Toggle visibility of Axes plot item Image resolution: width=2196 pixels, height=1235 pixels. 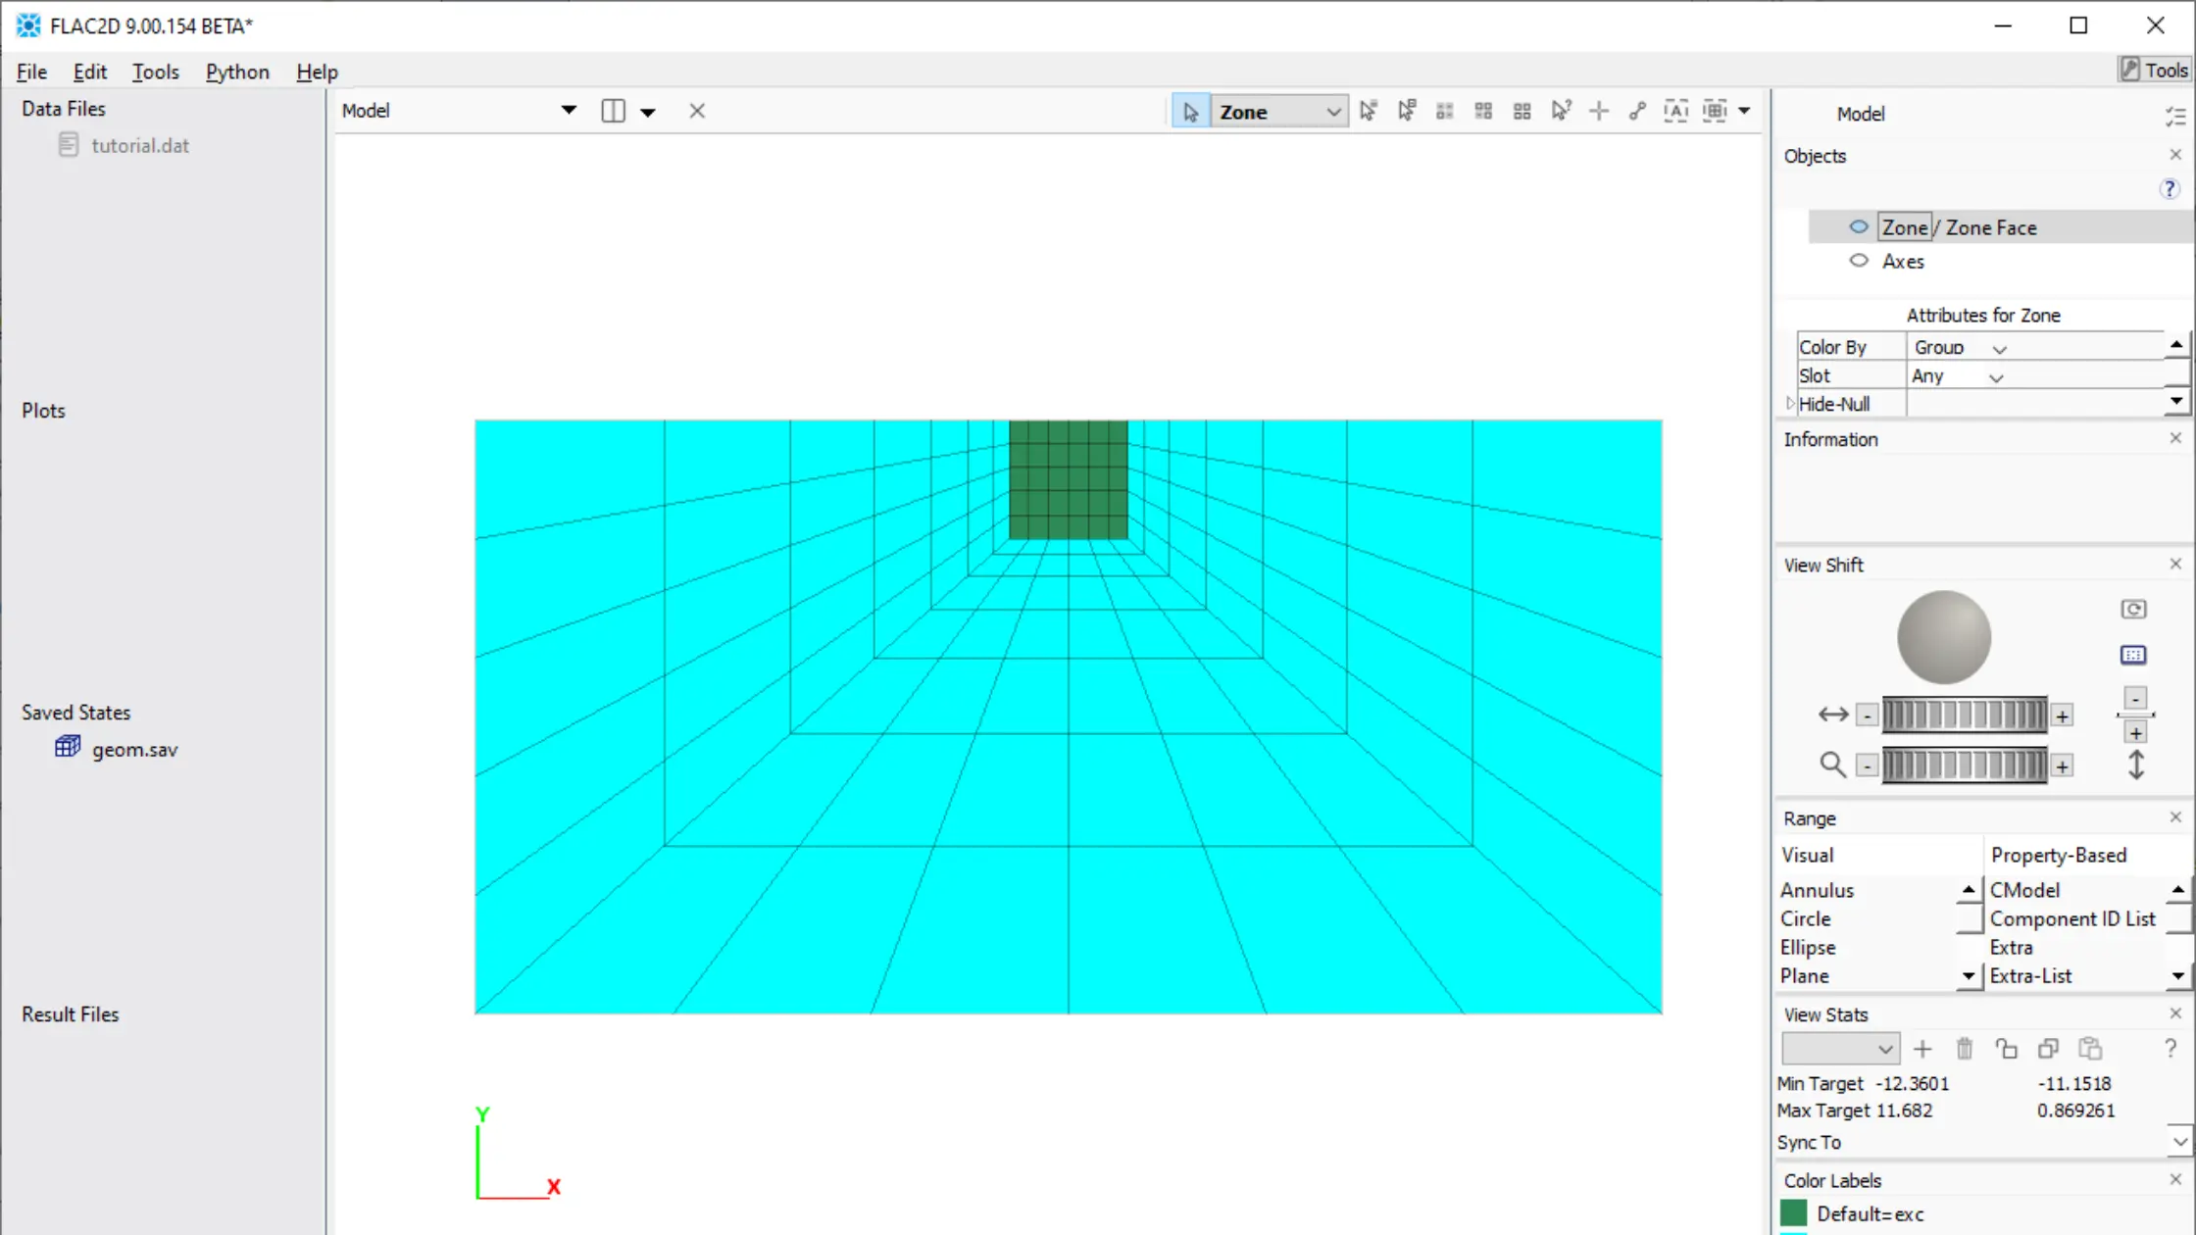(1858, 261)
